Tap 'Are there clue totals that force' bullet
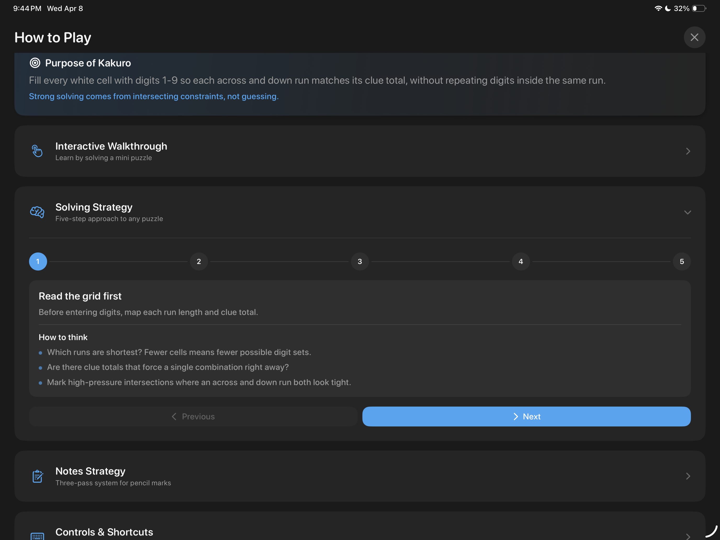The width and height of the screenshot is (720, 540). [x=168, y=367]
